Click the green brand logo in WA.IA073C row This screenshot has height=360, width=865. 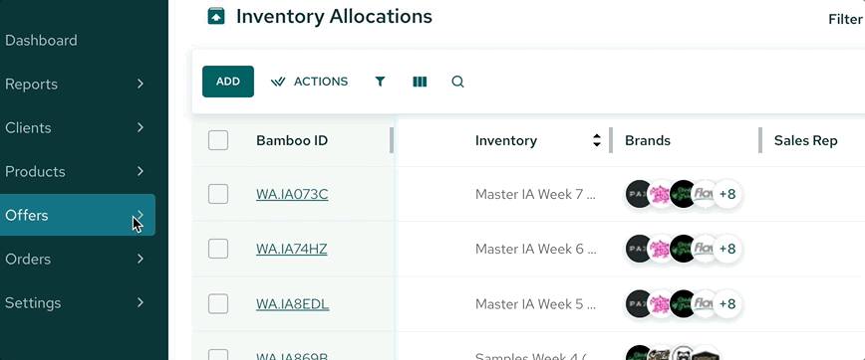click(x=683, y=194)
